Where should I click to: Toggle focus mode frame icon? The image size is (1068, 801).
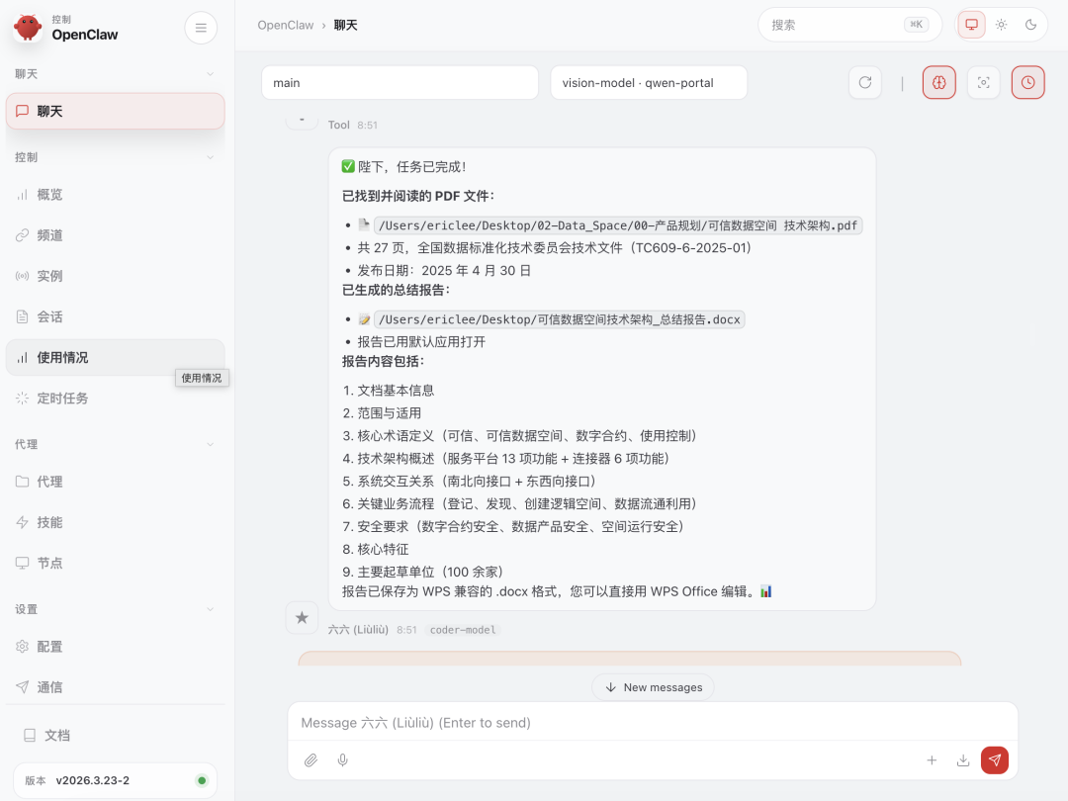click(x=983, y=83)
